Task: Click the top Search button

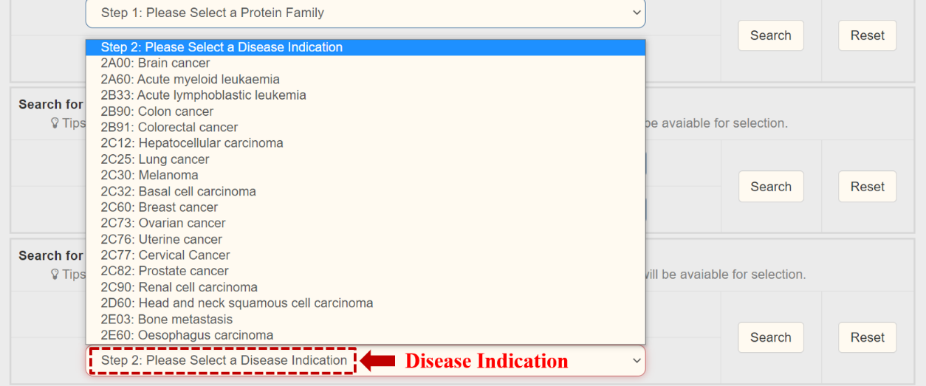Action: (x=770, y=35)
